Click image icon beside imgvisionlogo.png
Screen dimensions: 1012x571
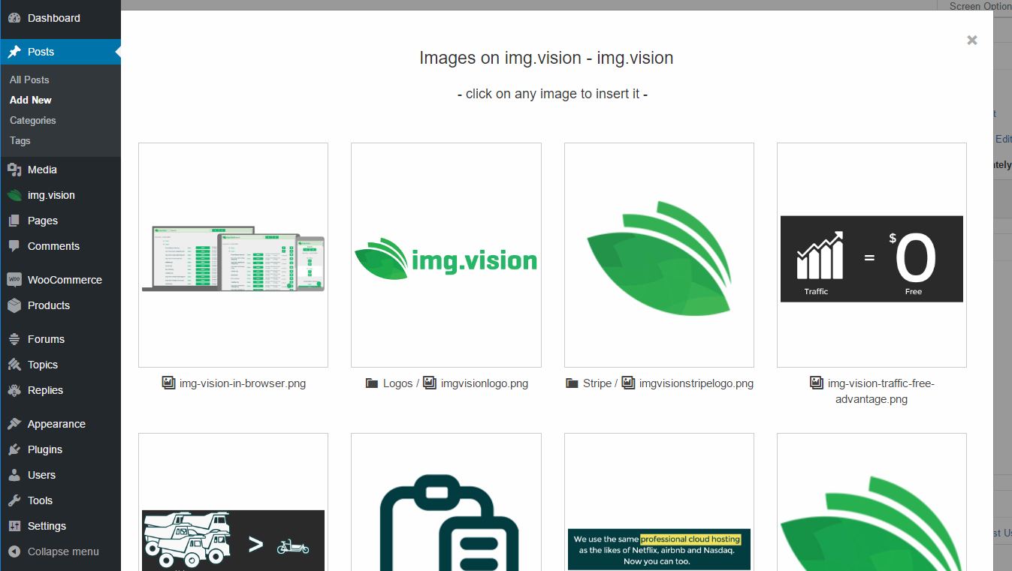click(x=430, y=383)
